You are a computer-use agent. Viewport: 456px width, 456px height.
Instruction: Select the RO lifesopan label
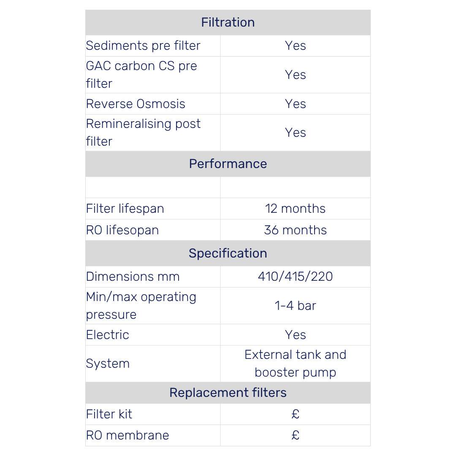[122, 230]
